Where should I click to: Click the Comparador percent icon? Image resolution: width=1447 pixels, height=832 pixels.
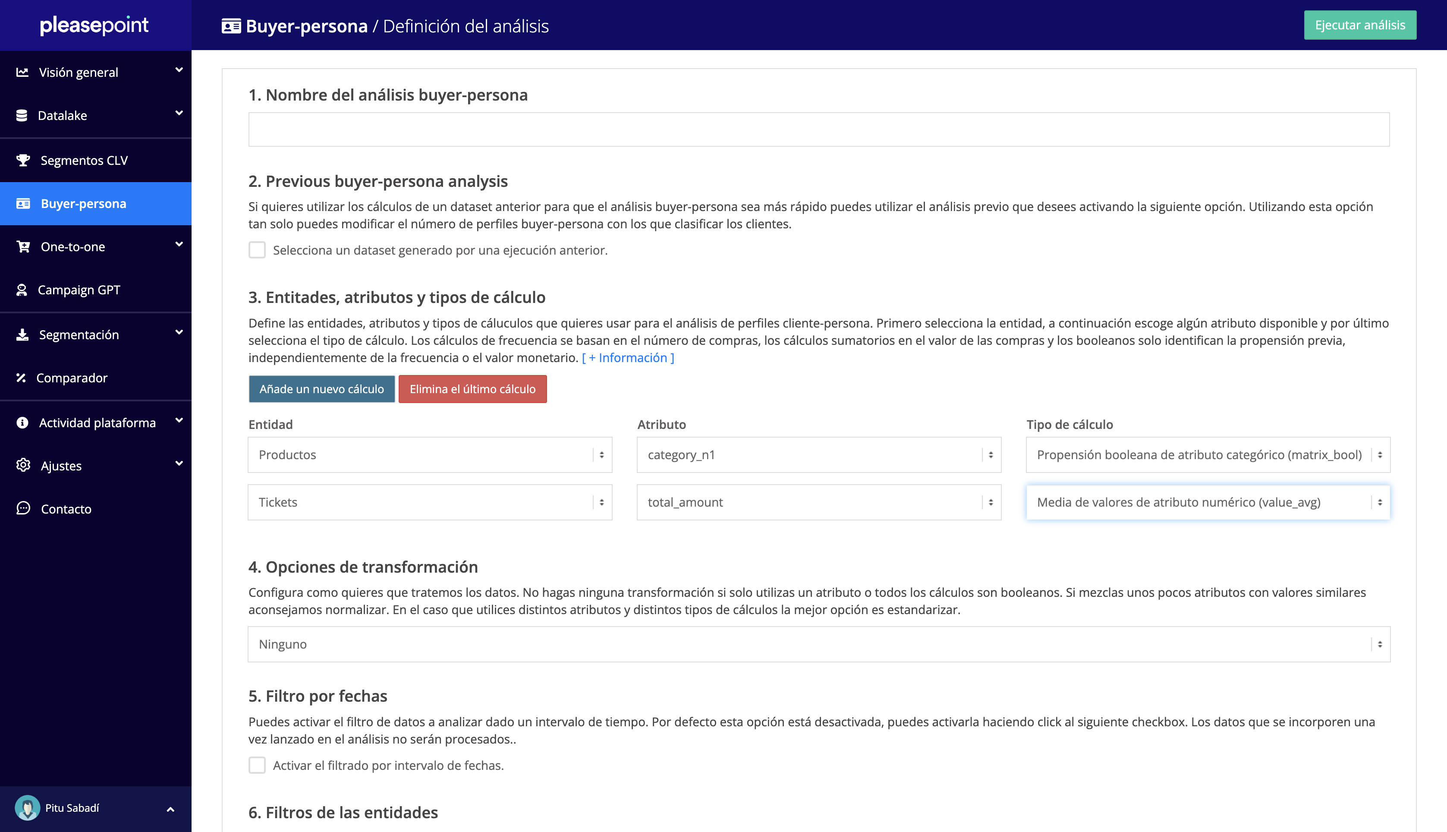pos(21,378)
